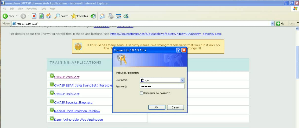Click the Forward navigation arrow icon
Image resolution: width=299 pixels, height=128 pixels.
coord(23,16)
